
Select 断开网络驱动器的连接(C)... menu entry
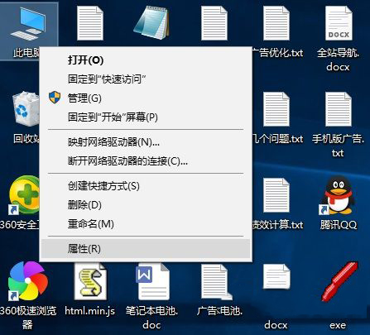146,161
